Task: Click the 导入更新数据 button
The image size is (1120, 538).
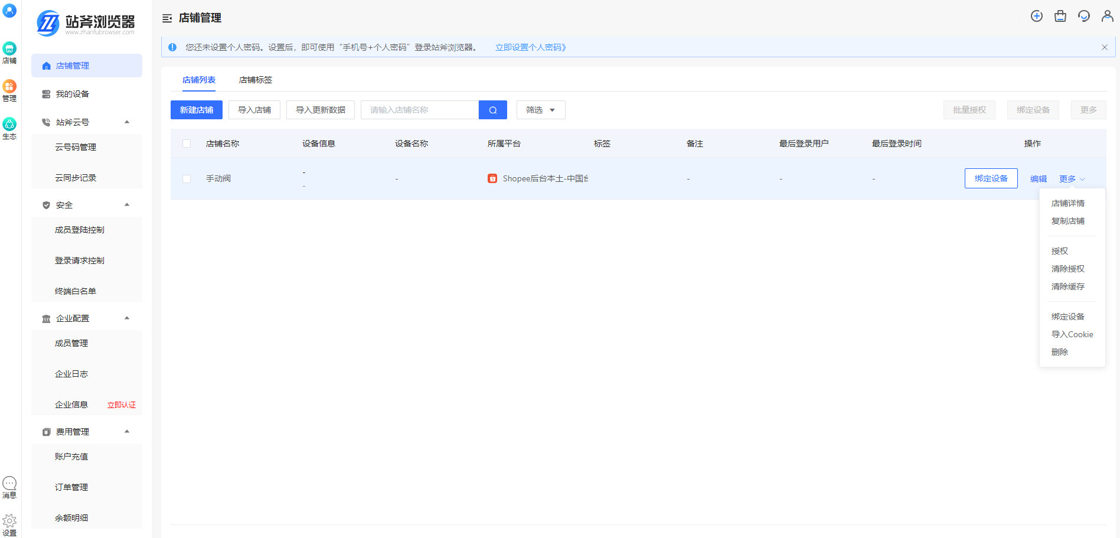Action: tap(321, 110)
